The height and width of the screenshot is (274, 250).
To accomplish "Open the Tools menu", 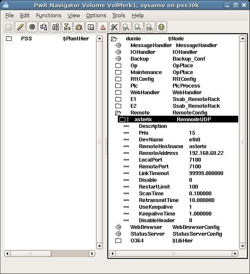I will (119, 16).
